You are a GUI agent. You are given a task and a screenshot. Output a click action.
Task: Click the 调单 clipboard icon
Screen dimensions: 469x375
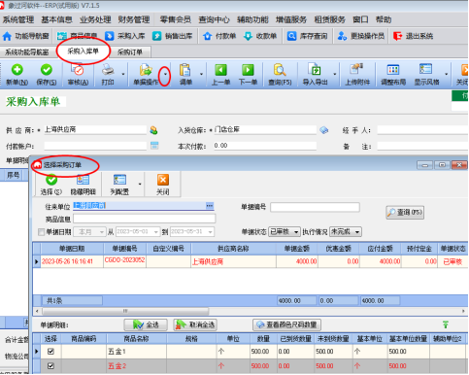click(x=185, y=70)
